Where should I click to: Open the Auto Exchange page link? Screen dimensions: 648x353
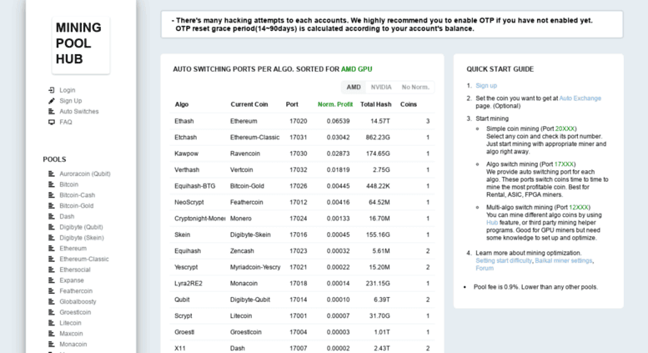(580, 98)
